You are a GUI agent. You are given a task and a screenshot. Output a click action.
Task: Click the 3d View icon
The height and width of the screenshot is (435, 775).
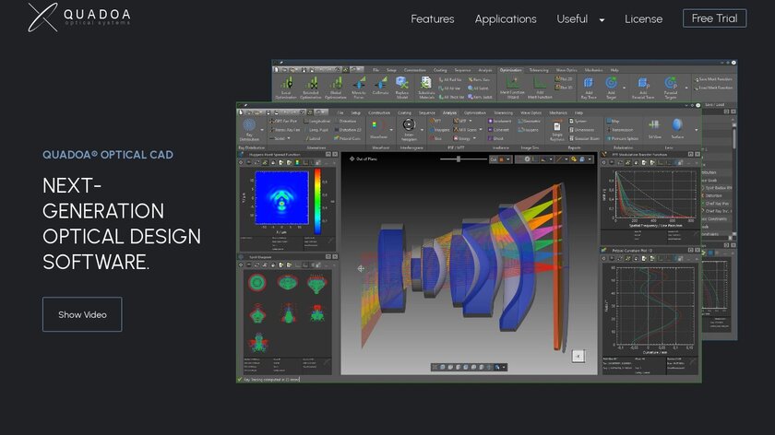point(654,128)
